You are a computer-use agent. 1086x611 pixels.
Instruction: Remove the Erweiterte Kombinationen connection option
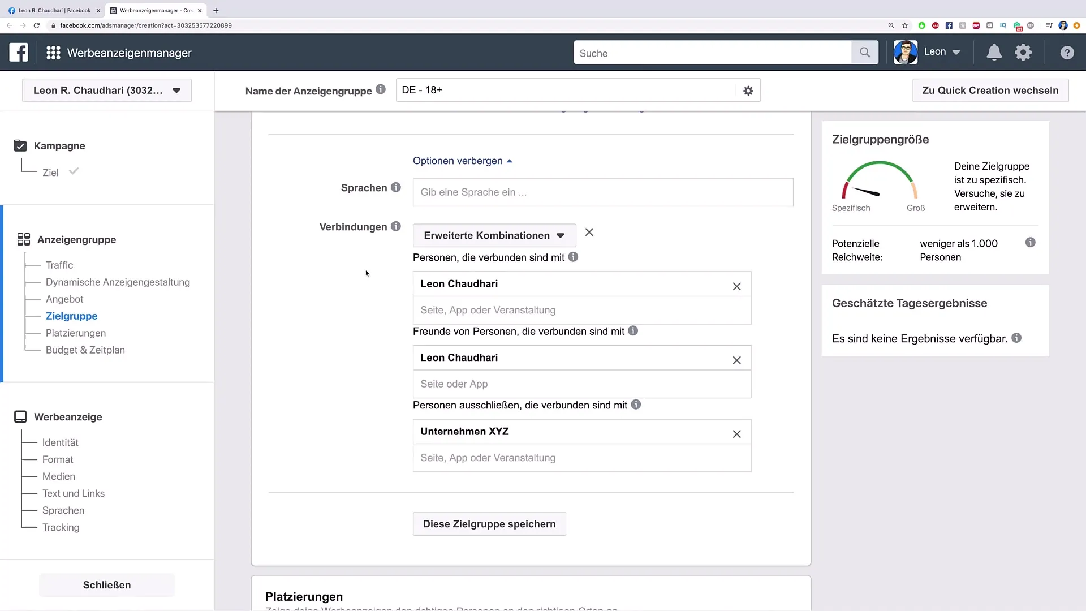pyautogui.click(x=589, y=233)
